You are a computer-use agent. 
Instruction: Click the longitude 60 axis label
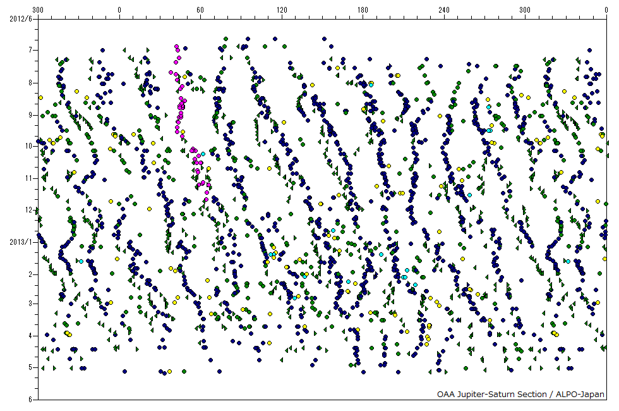201,10
